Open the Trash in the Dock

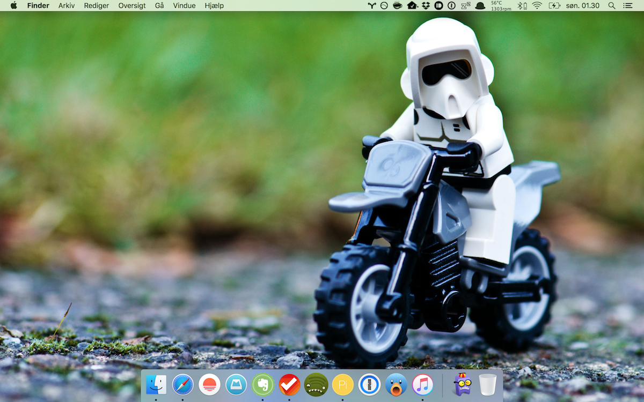pos(488,384)
